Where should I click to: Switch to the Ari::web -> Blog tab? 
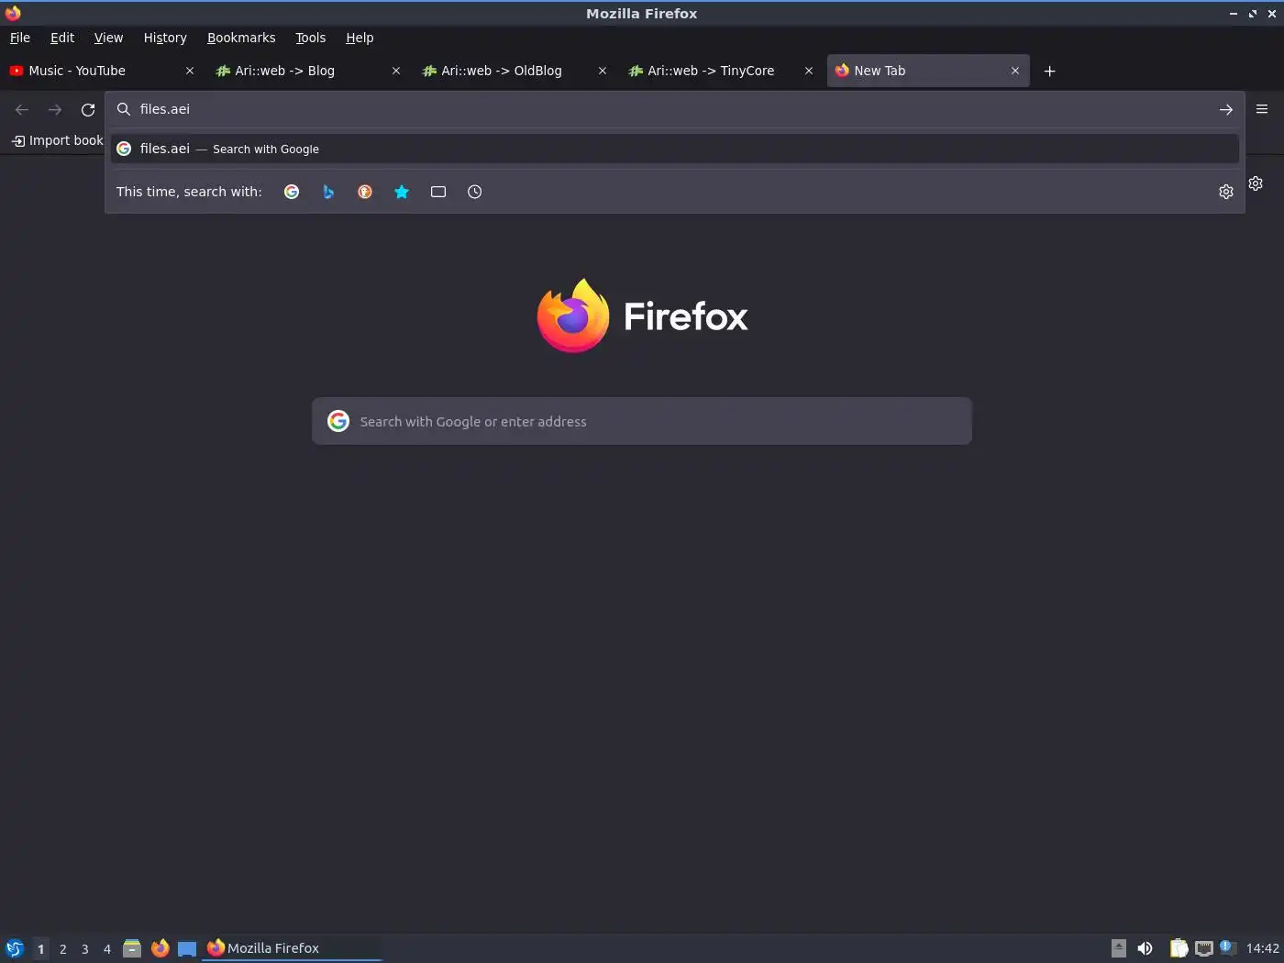click(307, 71)
